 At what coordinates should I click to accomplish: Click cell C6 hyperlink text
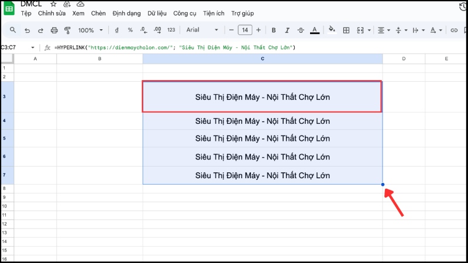pos(263,157)
